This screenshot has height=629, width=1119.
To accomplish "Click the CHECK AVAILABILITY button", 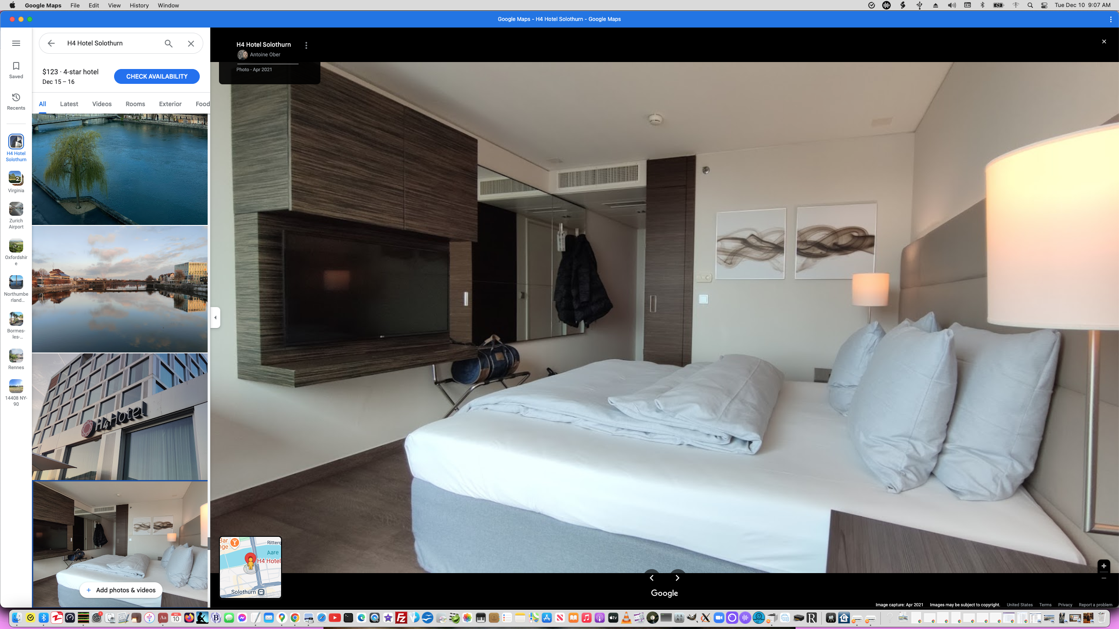I will coord(156,76).
